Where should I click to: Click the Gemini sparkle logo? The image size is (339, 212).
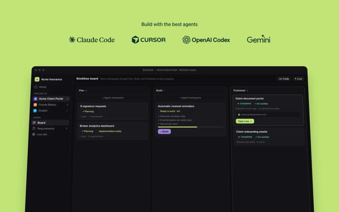point(259,39)
